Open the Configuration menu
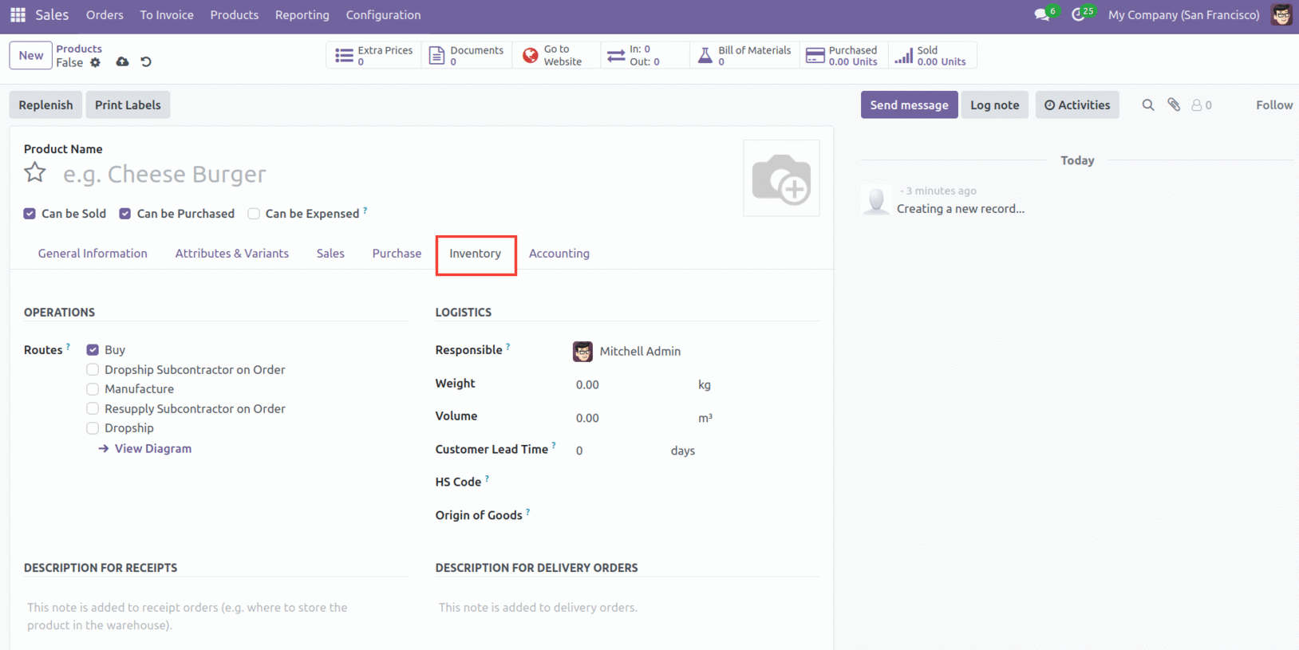 pos(383,15)
